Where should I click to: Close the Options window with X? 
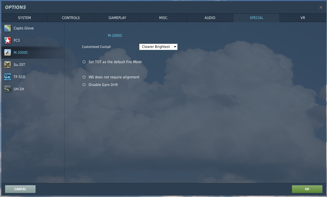(321, 7)
